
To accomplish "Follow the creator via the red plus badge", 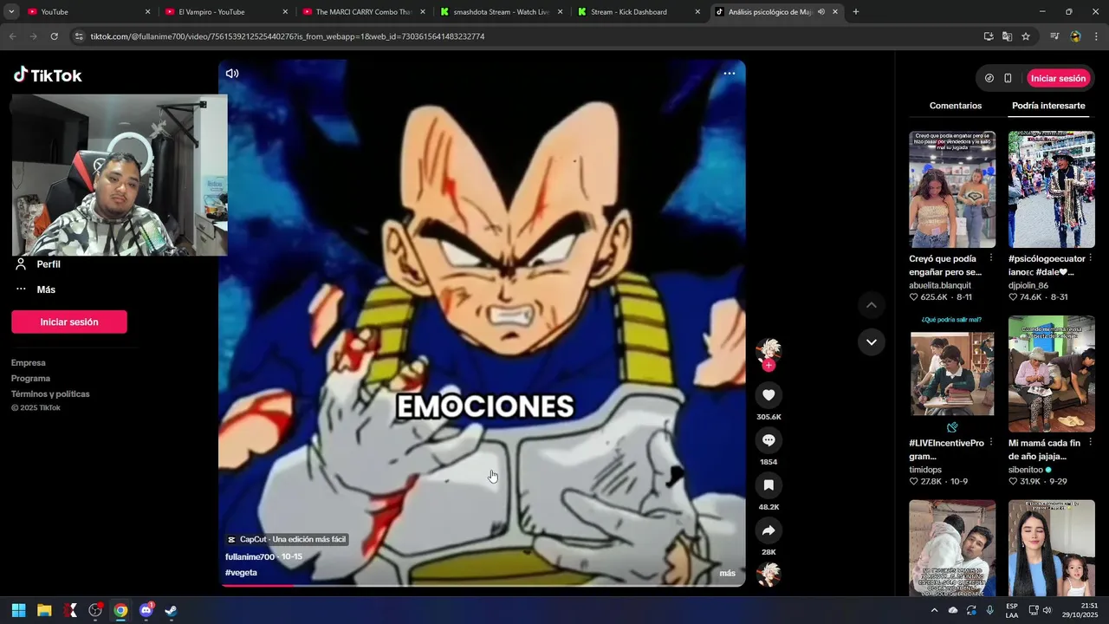I will point(769,365).
